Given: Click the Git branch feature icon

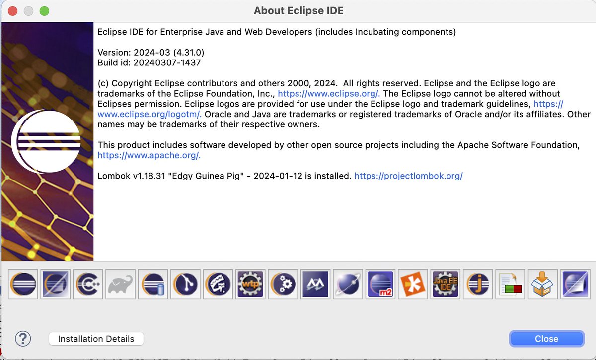Looking at the screenshot, I should (186, 284).
